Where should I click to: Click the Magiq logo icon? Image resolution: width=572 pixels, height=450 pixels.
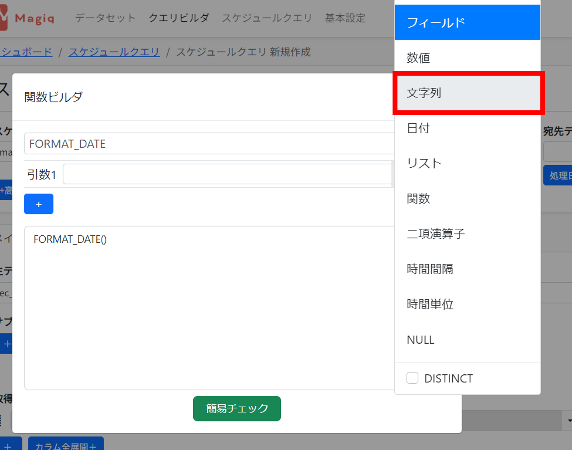point(3,18)
